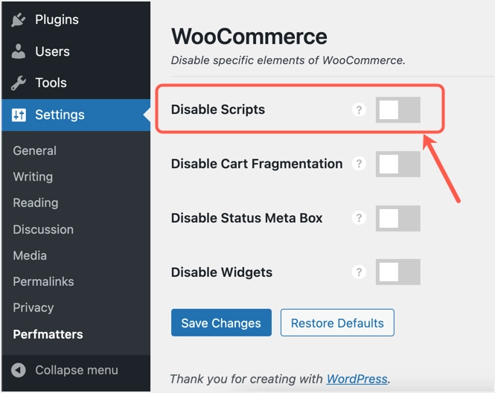Enable the Disable Cart Fragmentation switch
This screenshot has height=393, width=495.
coord(397,164)
